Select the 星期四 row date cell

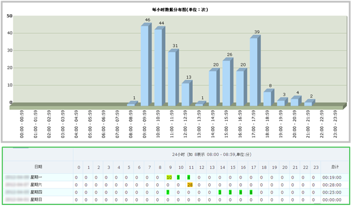(x=38, y=192)
